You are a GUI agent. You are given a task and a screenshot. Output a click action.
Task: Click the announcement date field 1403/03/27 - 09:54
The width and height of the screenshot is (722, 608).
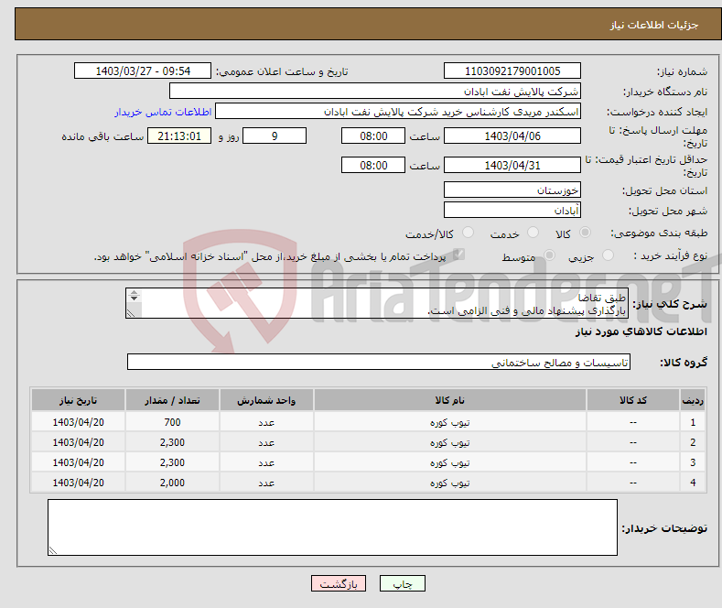click(x=143, y=71)
